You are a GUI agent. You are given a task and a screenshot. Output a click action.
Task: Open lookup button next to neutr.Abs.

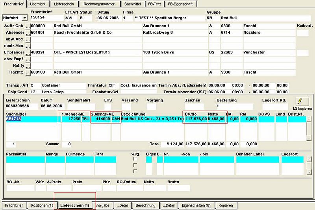tap(28, 46)
